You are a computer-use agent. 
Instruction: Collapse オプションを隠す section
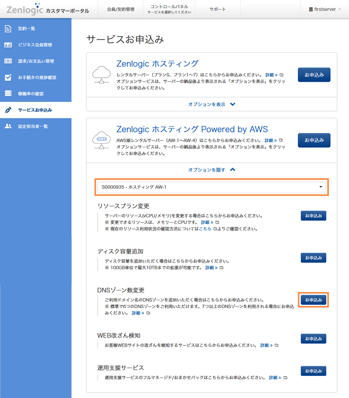(212, 170)
